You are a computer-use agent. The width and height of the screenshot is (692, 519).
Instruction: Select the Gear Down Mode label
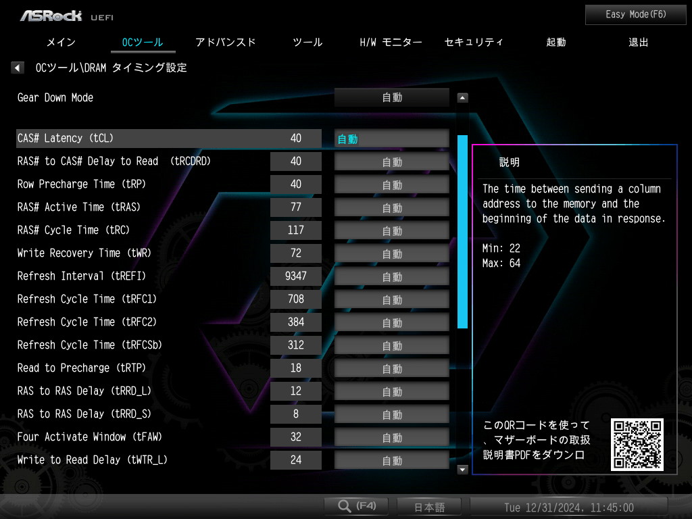tap(55, 97)
